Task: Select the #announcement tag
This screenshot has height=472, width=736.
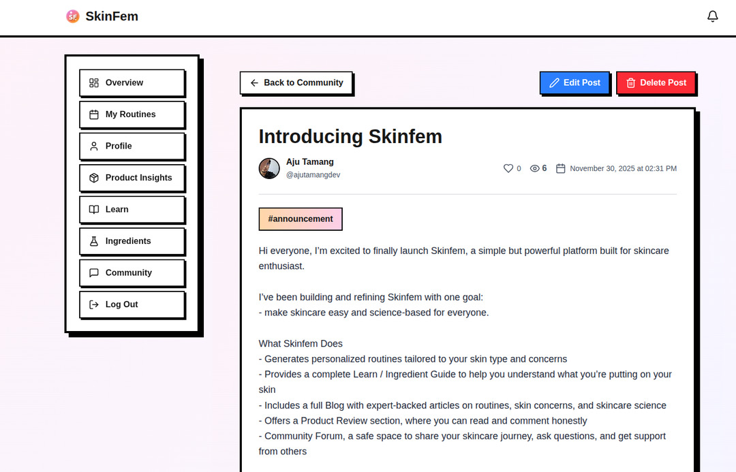Action: click(x=301, y=219)
